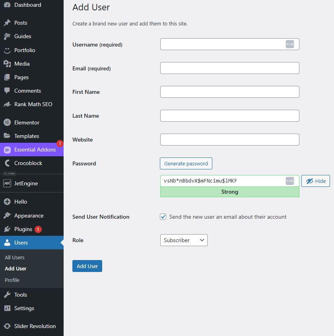This screenshot has height=336, width=334.
Task: Click the Dashboard gauge icon
Action: click(7, 5)
